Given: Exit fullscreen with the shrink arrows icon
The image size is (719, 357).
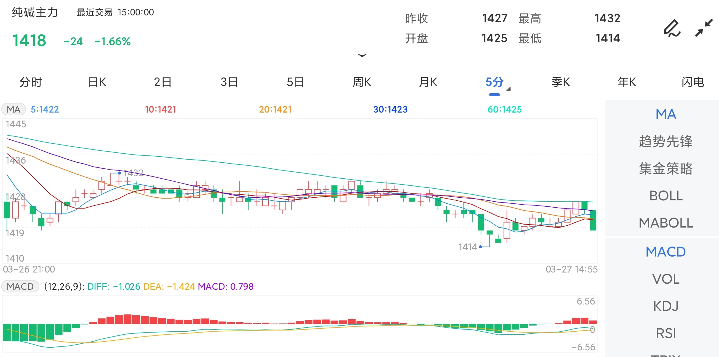Looking at the screenshot, I should point(704,28).
